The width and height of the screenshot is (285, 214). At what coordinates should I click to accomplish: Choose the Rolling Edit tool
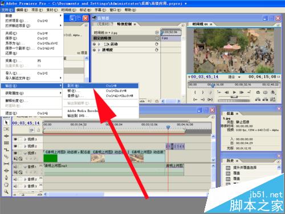(6, 143)
